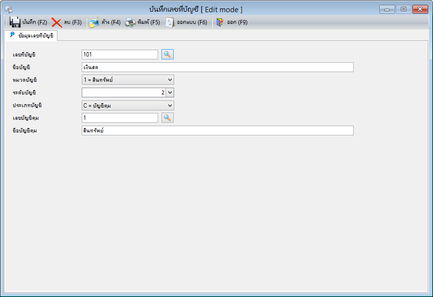The image size is (433, 297).
Task: Click the clear form icon (F4)
Action: pos(94,22)
